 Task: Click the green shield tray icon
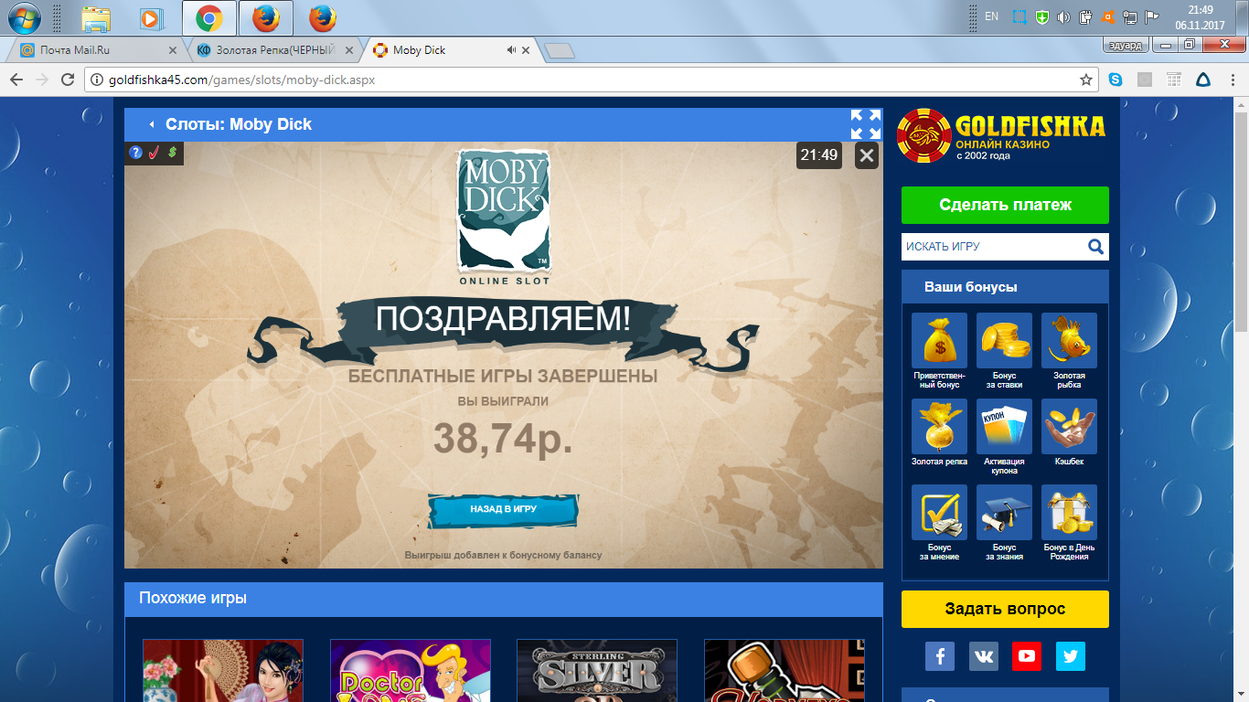[1041, 16]
